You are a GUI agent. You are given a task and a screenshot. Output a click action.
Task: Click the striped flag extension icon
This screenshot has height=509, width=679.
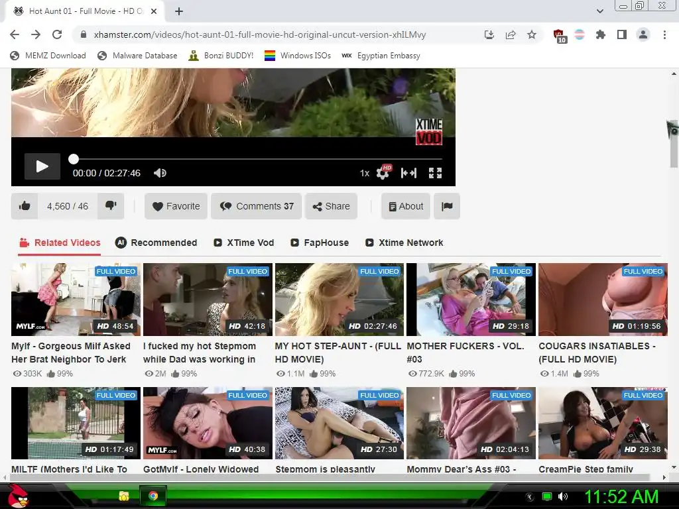[580, 34]
